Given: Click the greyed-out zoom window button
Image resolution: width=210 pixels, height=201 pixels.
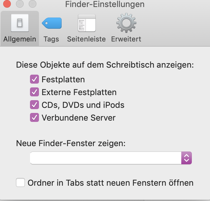Looking at the screenshot, I should pos(32,4).
